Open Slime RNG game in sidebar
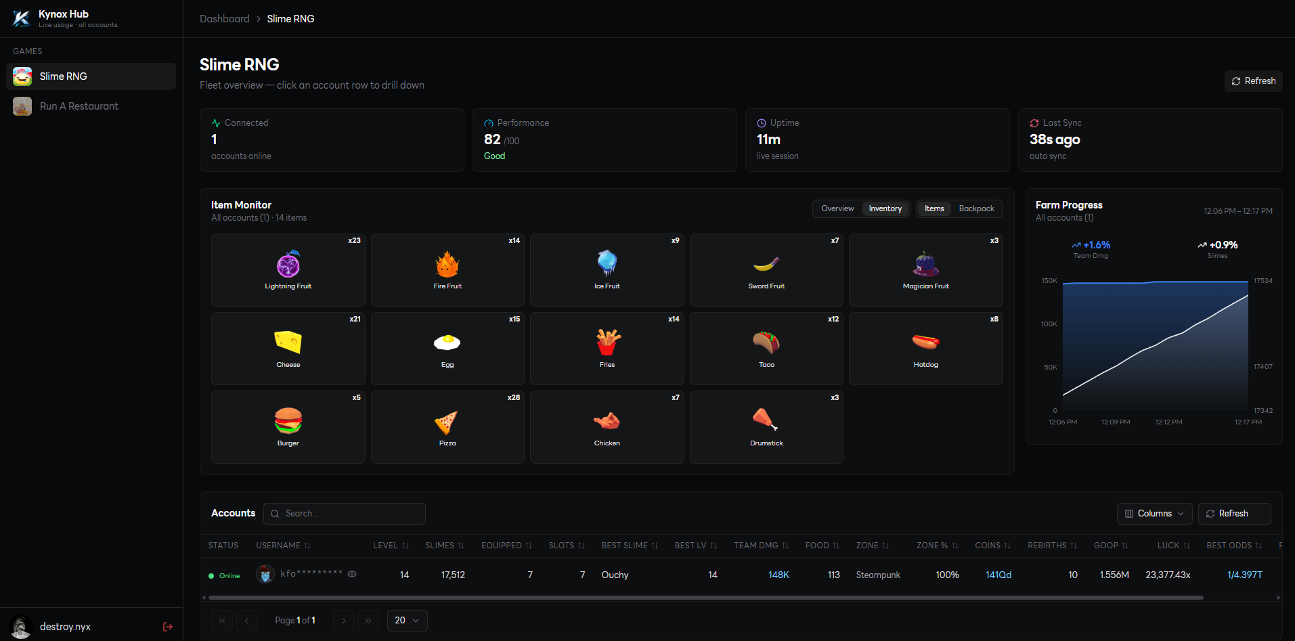The width and height of the screenshot is (1295, 641). (x=91, y=76)
